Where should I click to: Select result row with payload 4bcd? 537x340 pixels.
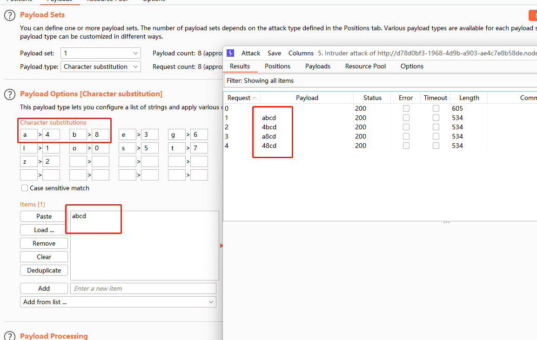click(380, 127)
